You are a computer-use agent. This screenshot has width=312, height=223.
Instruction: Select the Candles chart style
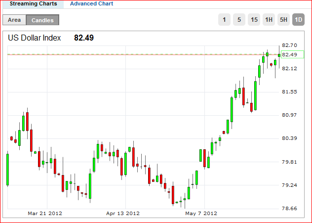point(42,20)
